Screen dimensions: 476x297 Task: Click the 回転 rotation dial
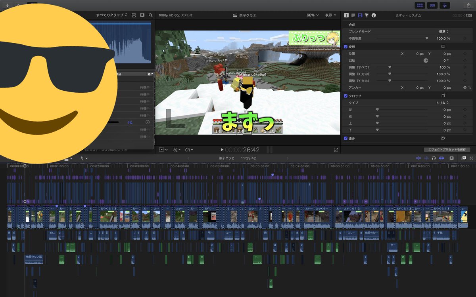[426, 61]
